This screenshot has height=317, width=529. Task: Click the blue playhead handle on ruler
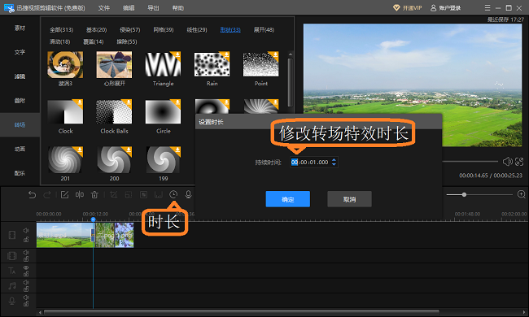point(93,219)
